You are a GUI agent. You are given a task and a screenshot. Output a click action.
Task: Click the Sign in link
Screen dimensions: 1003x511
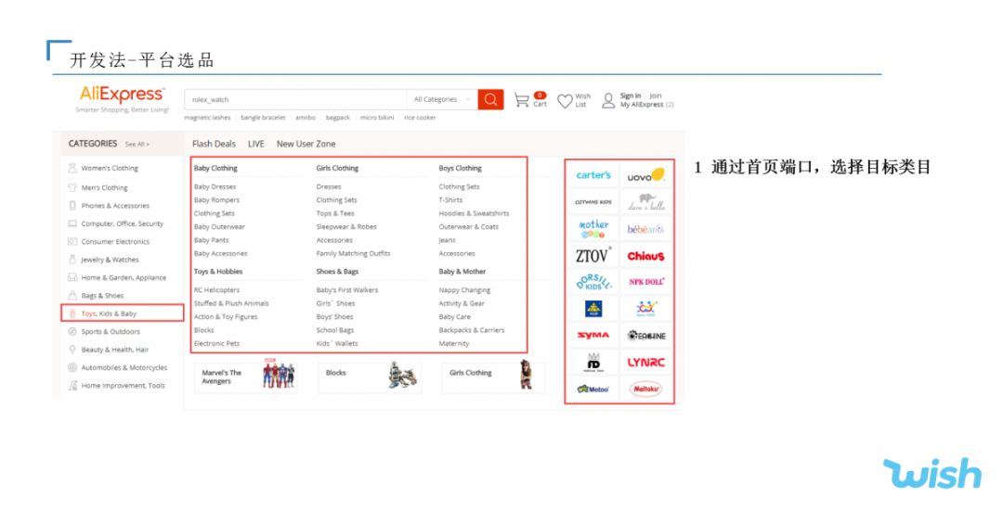tap(630, 96)
